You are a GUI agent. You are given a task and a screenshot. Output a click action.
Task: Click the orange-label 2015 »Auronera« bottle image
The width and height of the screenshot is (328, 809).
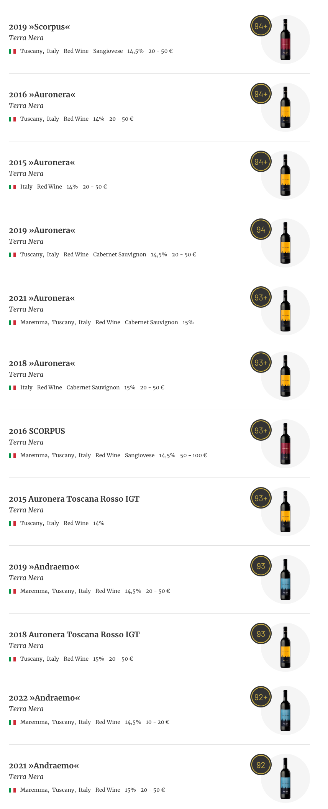[x=285, y=175]
